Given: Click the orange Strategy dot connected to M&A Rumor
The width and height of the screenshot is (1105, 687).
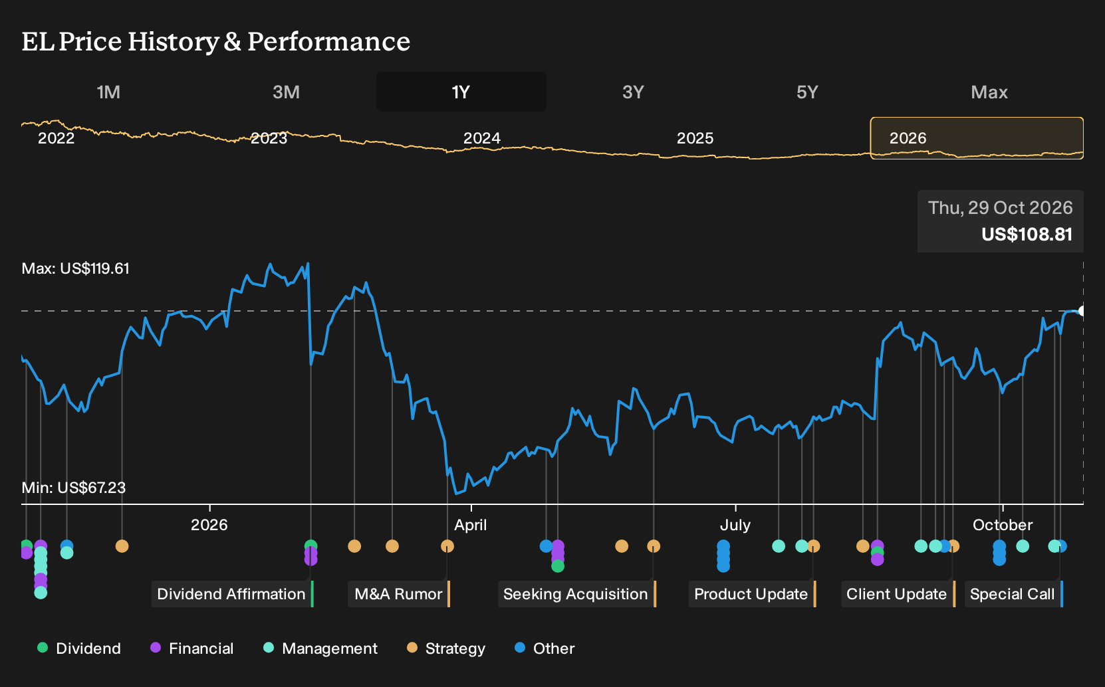Looking at the screenshot, I should [x=447, y=546].
